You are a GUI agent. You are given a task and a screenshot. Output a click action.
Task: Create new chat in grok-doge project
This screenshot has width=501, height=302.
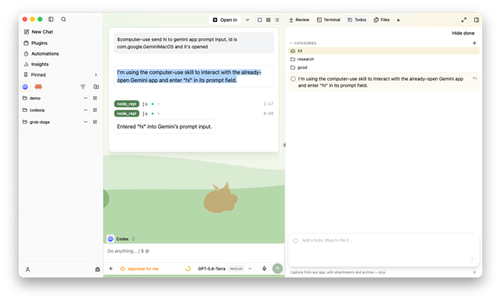(95, 121)
